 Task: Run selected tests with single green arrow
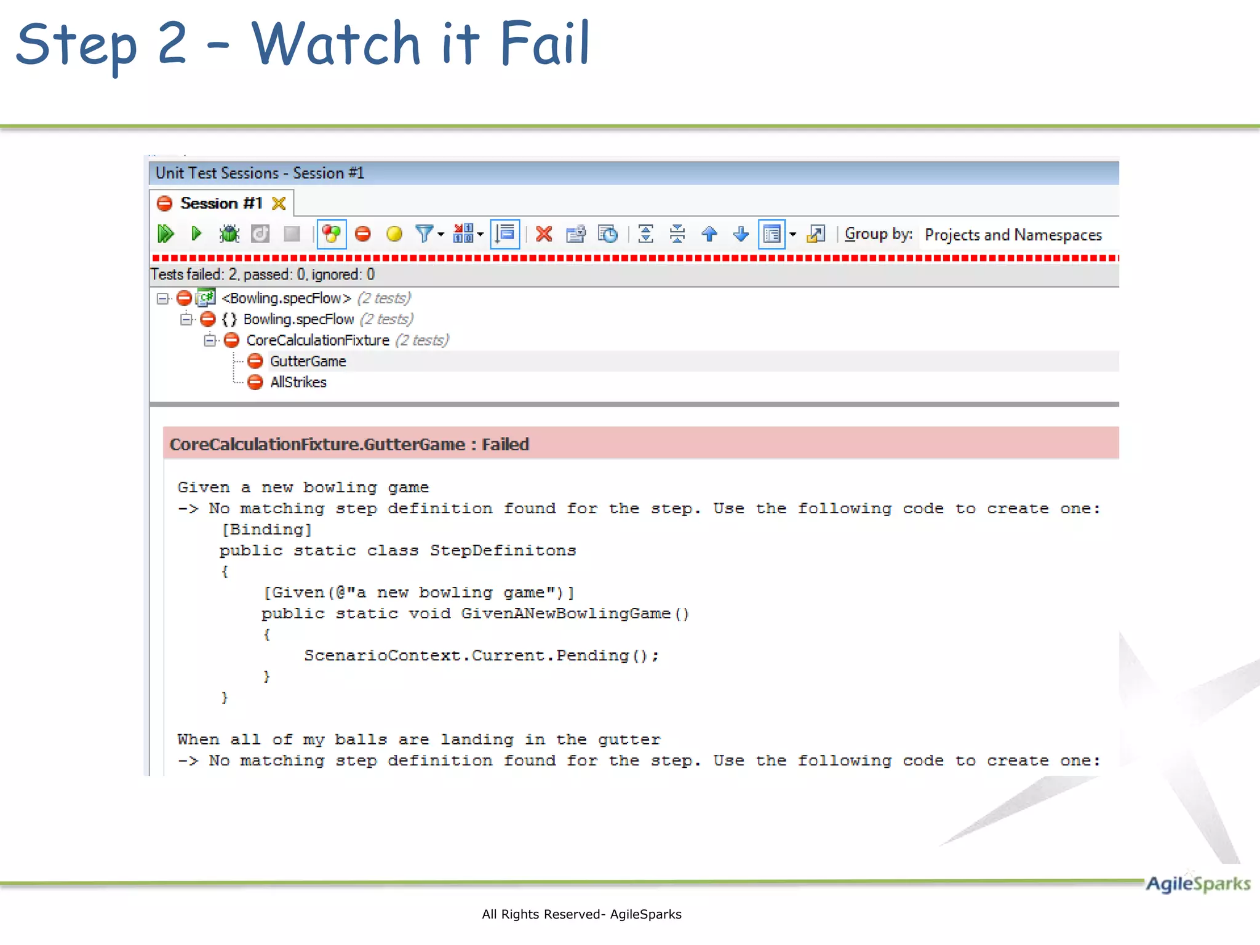(196, 234)
